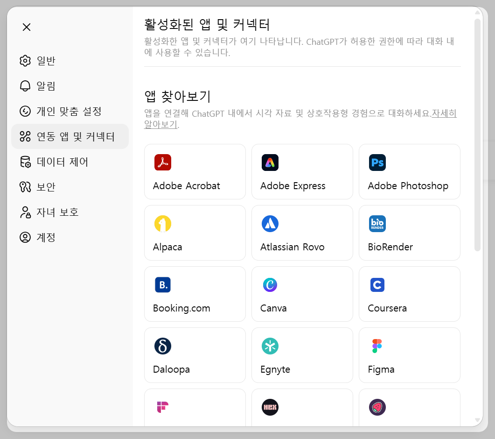Select the Daloopa app card
This screenshot has width=495, height=439.
coord(195,355)
